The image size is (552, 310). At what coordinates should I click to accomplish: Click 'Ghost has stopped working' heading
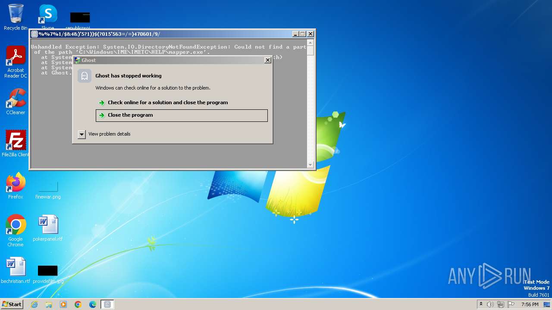[129, 76]
